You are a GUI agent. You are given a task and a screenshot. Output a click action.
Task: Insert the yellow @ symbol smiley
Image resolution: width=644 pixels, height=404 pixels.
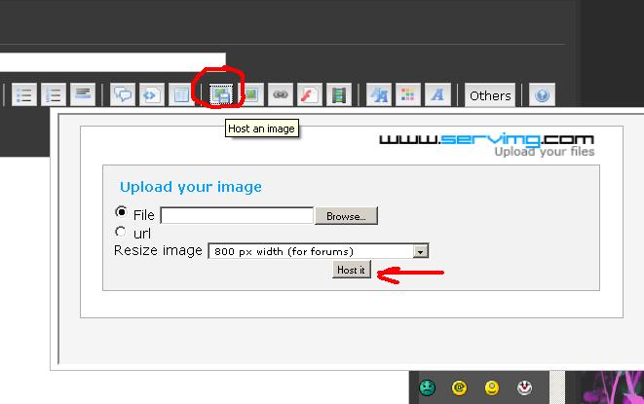[x=459, y=387]
